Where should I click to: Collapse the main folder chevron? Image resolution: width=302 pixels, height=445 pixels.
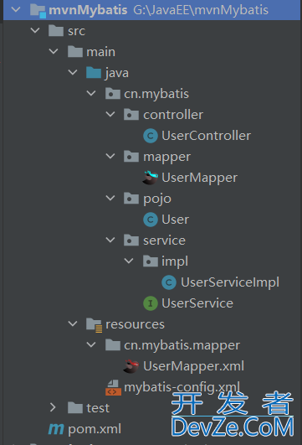point(54,51)
